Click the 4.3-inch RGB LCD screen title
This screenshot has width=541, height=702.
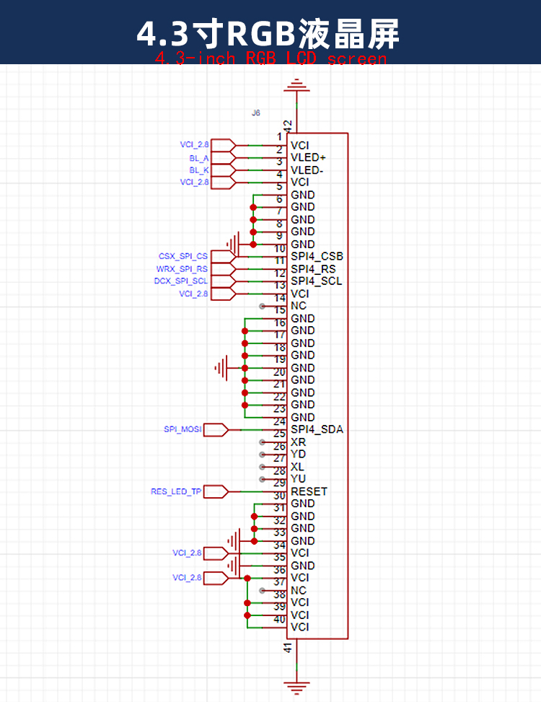tap(270, 58)
